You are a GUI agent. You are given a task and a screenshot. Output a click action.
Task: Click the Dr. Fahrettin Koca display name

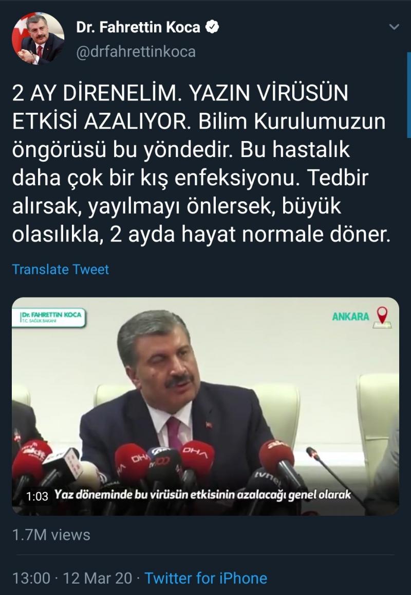coord(138,27)
